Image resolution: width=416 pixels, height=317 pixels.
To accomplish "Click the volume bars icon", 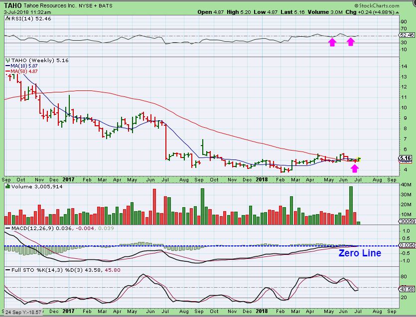I will (x=8, y=186).
